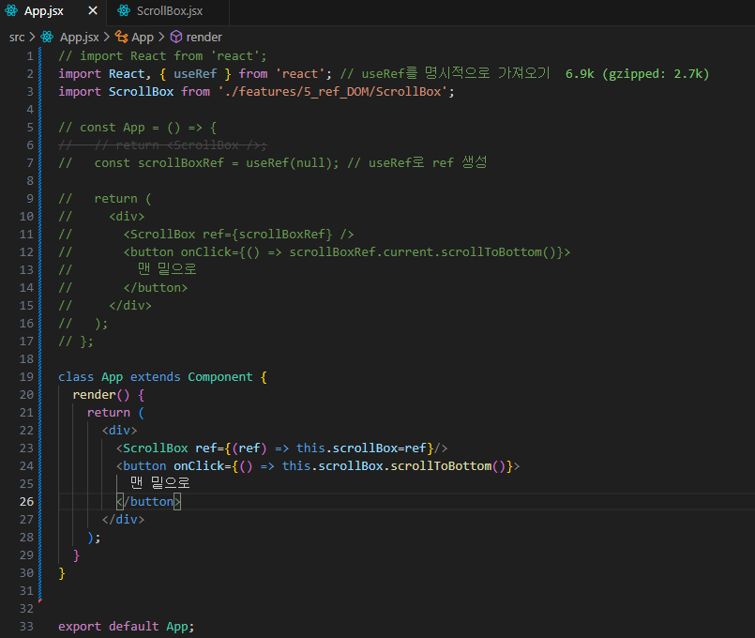Click the method cube icon beside render
This screenshot has height=638, width=755.
pyautogui.click(x=176, y=38)
